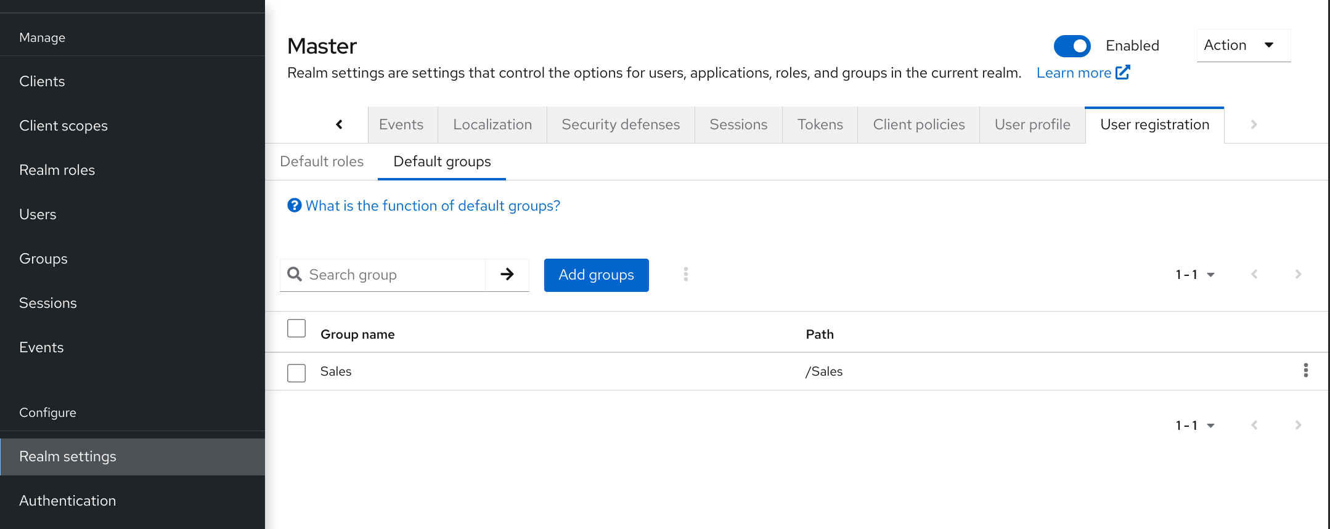Disable the realm Enabled switch
This screenshot has width=1330, height=529.
coord(1072,46)
